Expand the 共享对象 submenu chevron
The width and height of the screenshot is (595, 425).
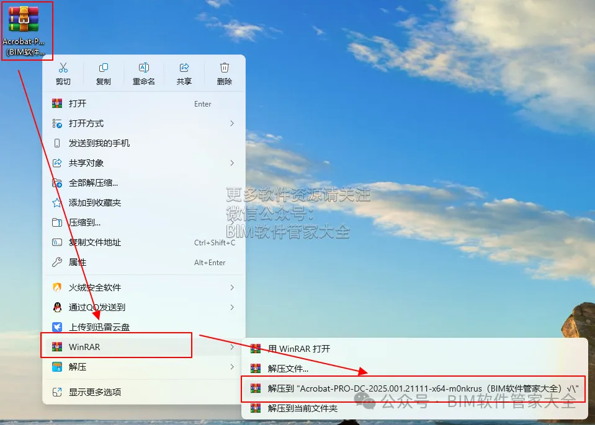[232, 163]
